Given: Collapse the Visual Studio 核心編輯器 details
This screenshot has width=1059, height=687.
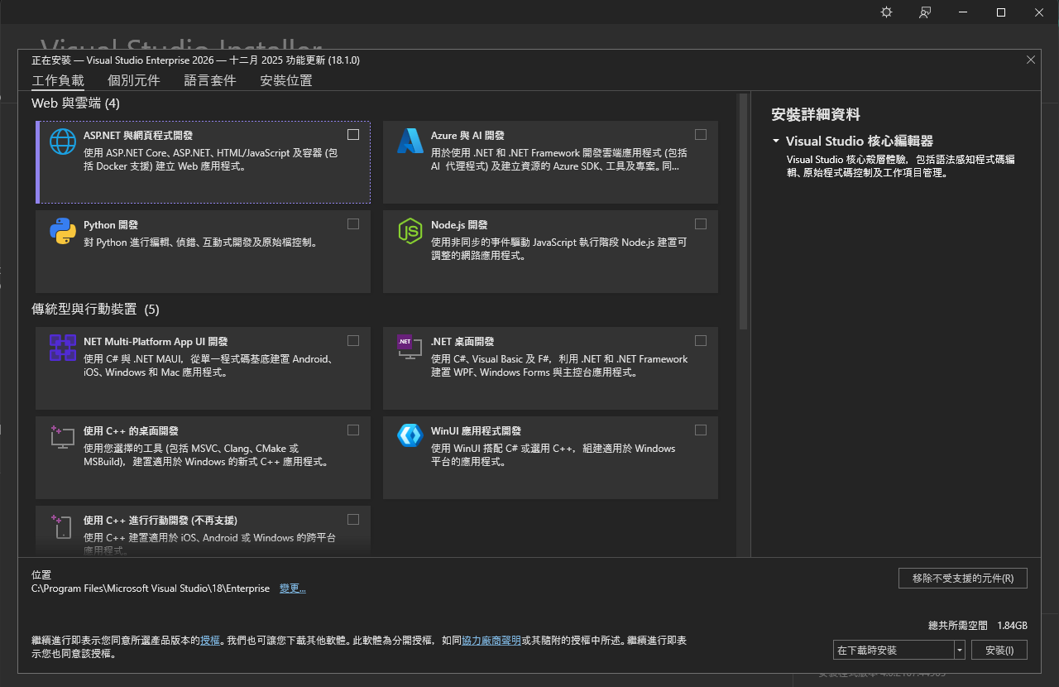Looking at the screenshot, I should (x=775, y=141).
